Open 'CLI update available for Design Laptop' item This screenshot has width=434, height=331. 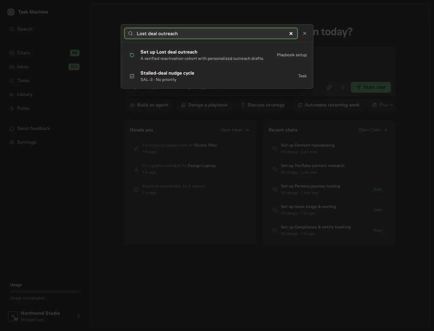click(190, 169)
